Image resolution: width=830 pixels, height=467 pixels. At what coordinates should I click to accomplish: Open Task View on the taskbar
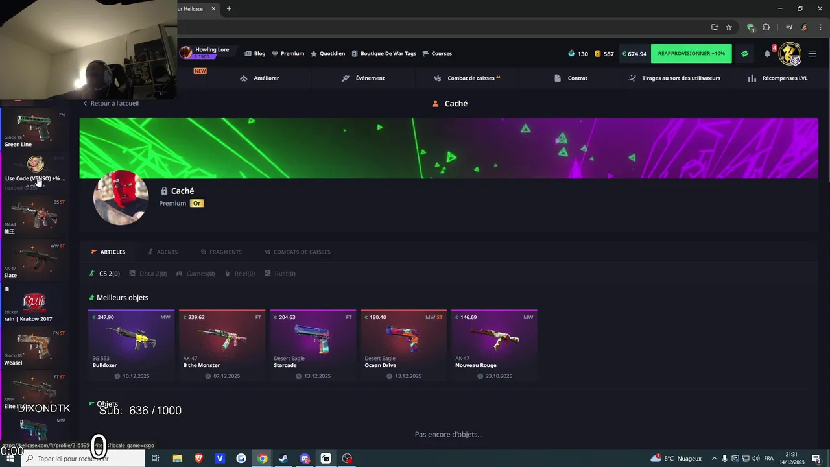tap(156, 459)
